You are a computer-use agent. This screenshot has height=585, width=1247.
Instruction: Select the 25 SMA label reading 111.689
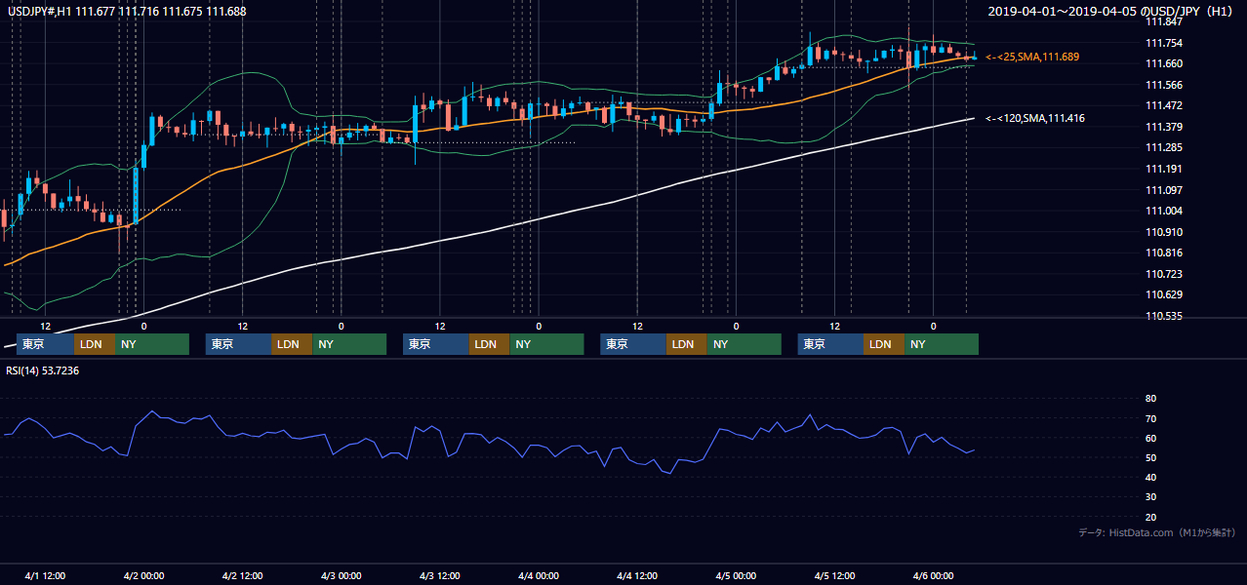[1032, 58]
